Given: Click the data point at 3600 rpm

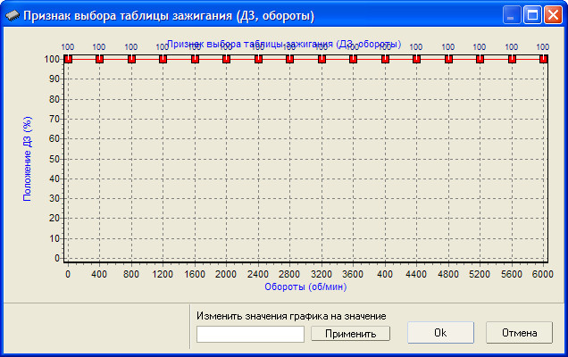Looking at the screenshot, I should pos(353,59).
